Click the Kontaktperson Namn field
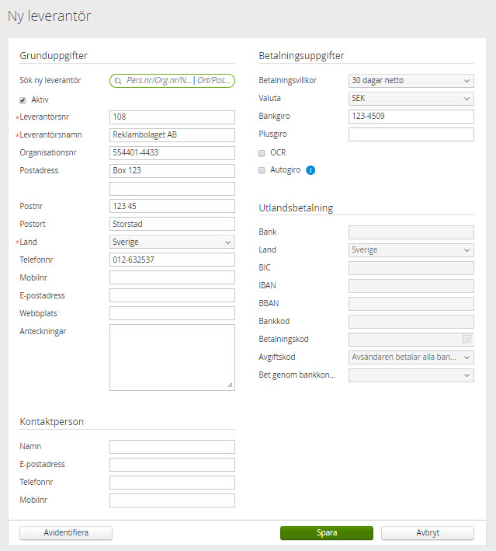 [x=172, y=447]
